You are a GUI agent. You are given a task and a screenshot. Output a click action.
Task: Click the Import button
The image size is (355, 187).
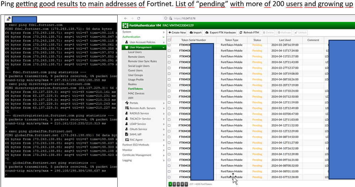(195, 33)
